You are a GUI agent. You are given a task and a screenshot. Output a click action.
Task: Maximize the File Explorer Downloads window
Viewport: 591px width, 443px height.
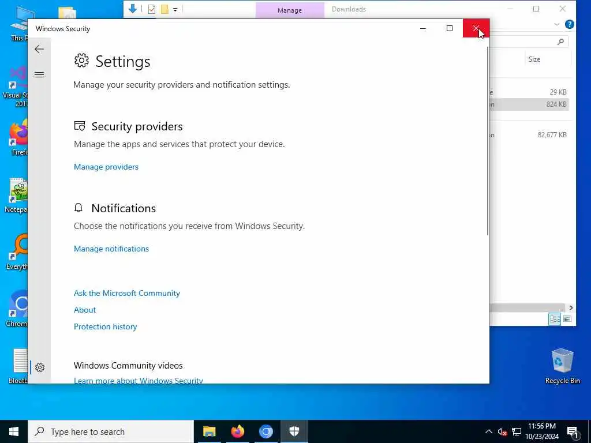click(x=536, y=9)
